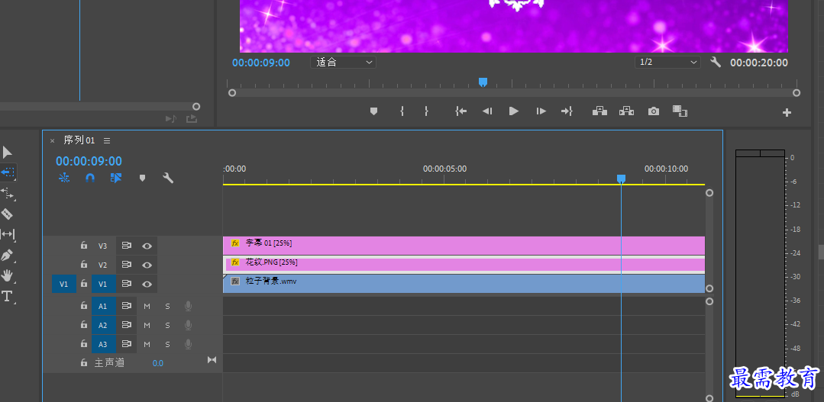Viewport: 824px width, 402px height.
Task: Click program monitor current timecode
Action: click(x=260, y=63)
